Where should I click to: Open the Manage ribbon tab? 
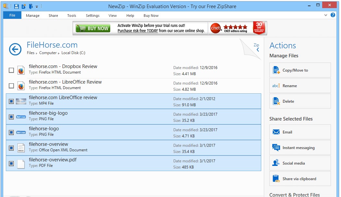click(x=33, y=16)
